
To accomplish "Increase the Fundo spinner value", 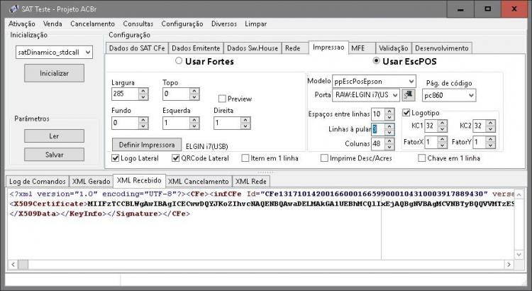I will (x=143, y=120).
